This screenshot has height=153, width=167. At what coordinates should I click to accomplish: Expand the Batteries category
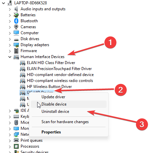point(10,15)
